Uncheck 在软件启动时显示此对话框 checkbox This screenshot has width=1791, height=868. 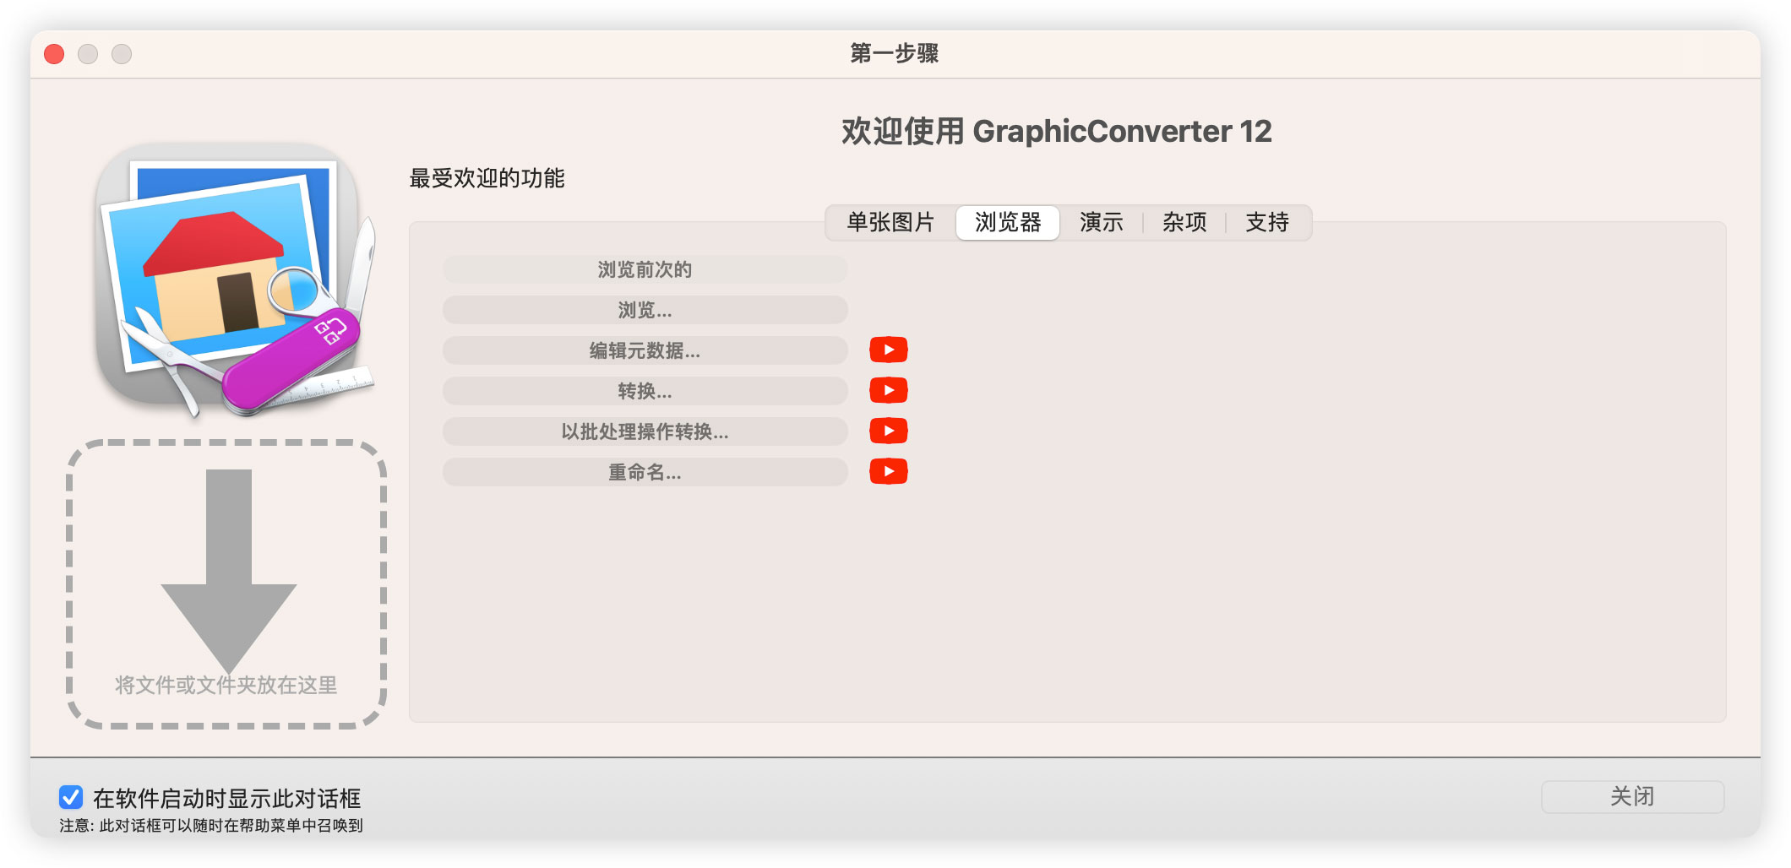pos(71,797)
